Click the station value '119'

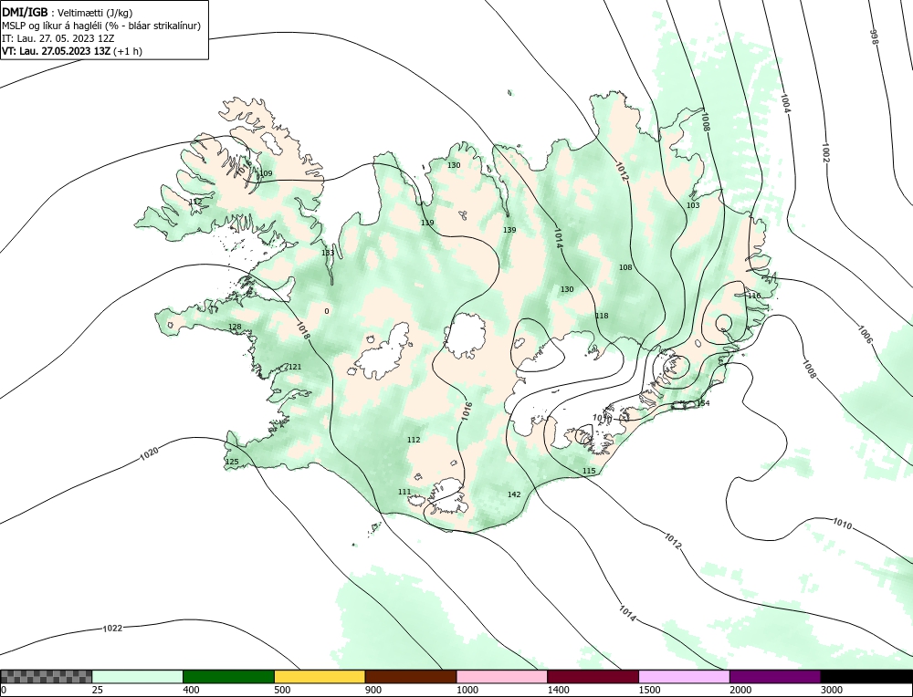coord(427,223)
